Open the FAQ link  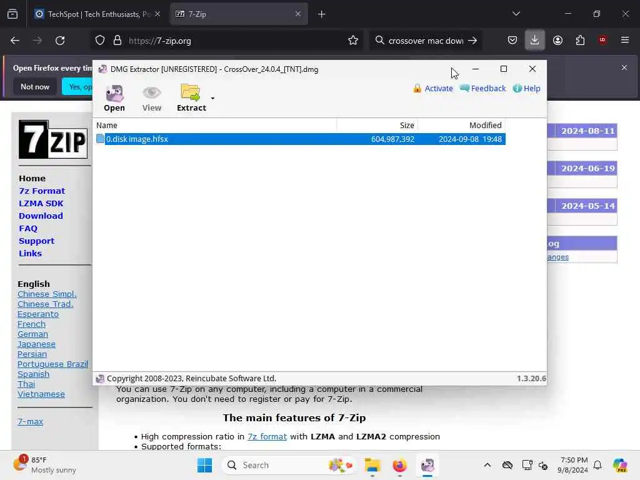click(28, 229)
